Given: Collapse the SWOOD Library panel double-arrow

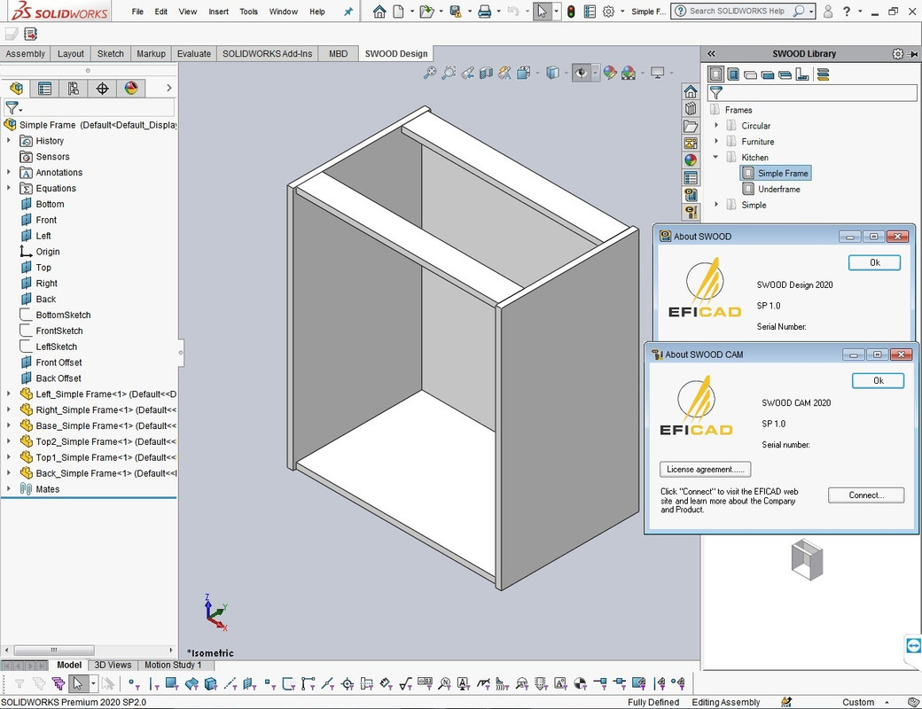Looking at the screenshot, I should 711,53.
